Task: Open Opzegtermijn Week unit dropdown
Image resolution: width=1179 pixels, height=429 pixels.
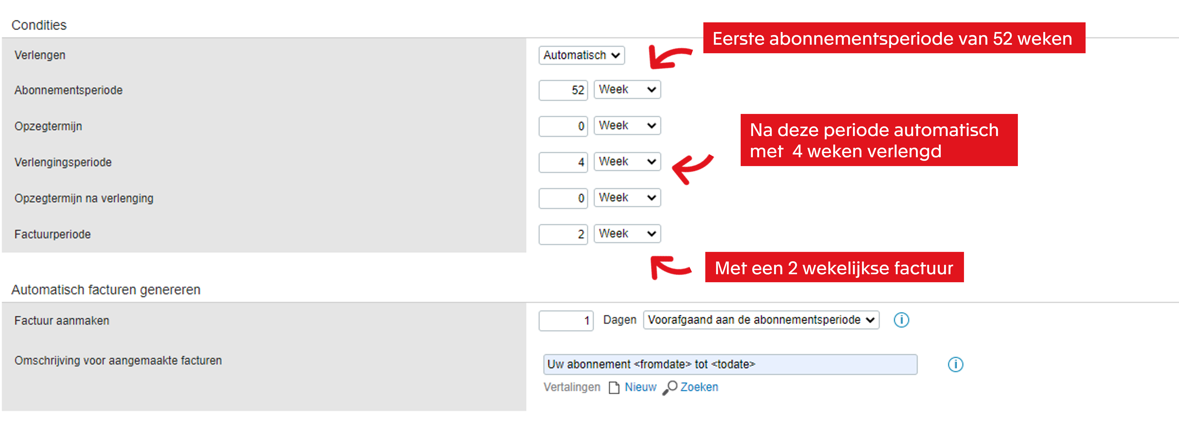Action: point(627,126)
